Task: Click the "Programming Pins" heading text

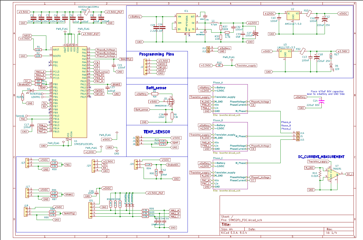Action: [157, 54]
